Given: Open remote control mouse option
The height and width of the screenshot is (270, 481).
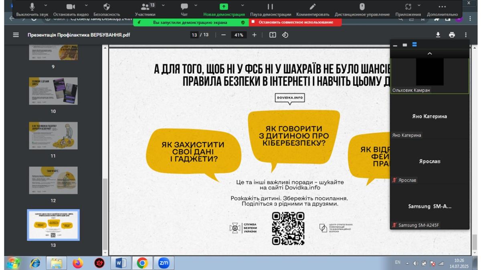Looking at the screenshot, I should pyautogui.click(x=362, y=7).
